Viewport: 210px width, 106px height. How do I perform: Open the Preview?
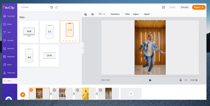point(185,7)
